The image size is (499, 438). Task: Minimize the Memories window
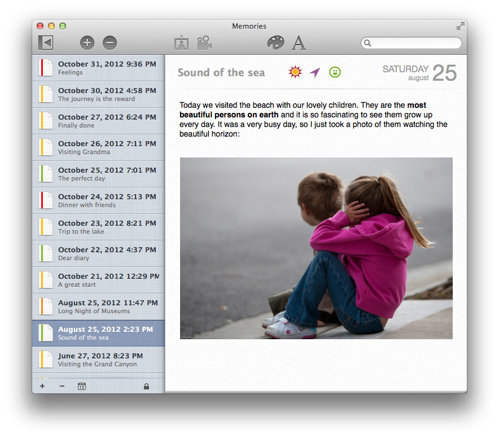pyautogui.click(x=51, y=26)
